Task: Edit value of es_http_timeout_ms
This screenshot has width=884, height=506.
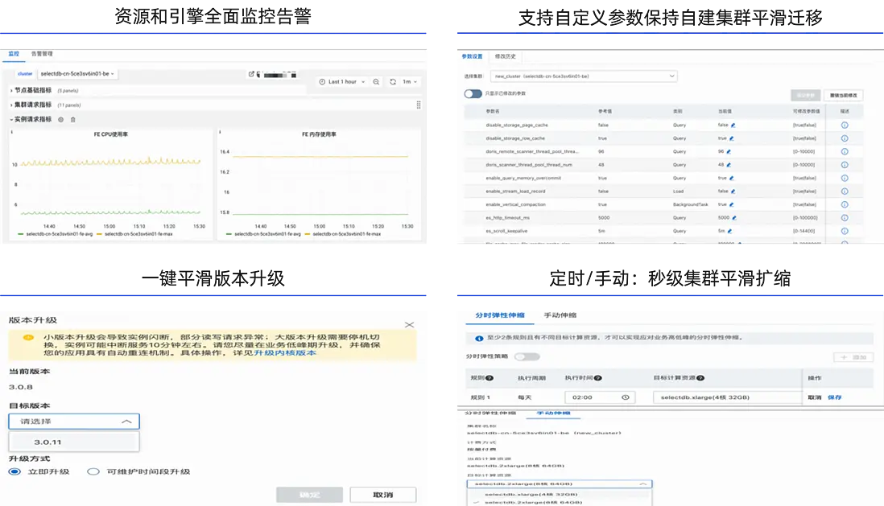Action: (734, 217)
